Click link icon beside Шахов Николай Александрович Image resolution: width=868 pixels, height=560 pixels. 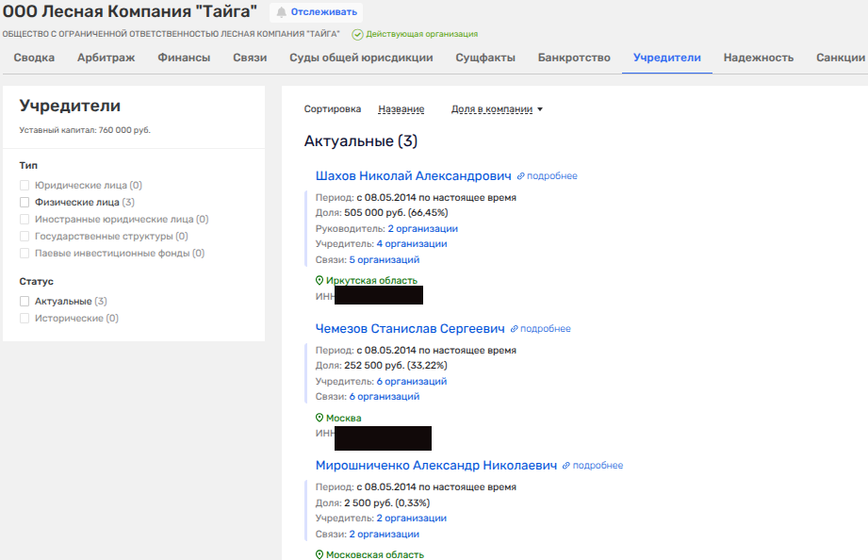(x=520, y=176)
